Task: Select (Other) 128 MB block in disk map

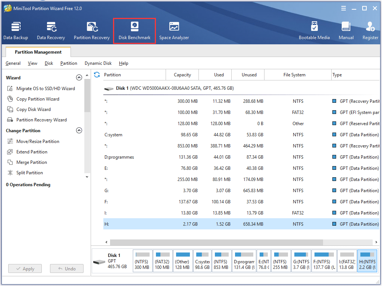Action: coord(183,261)
